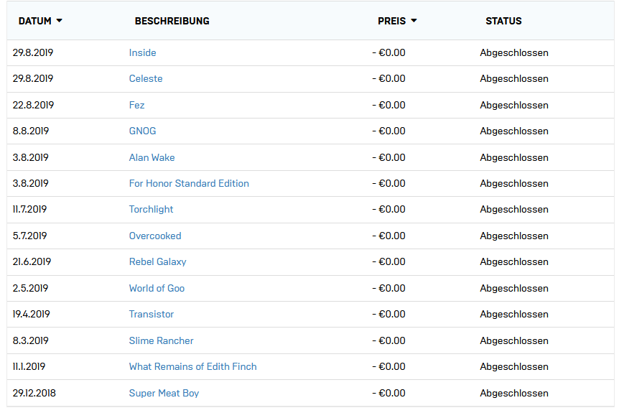The image size is (619, 413).
Task: Sort by the Datum column arrow
Action: pyautogui.click(x=59, y=21)
